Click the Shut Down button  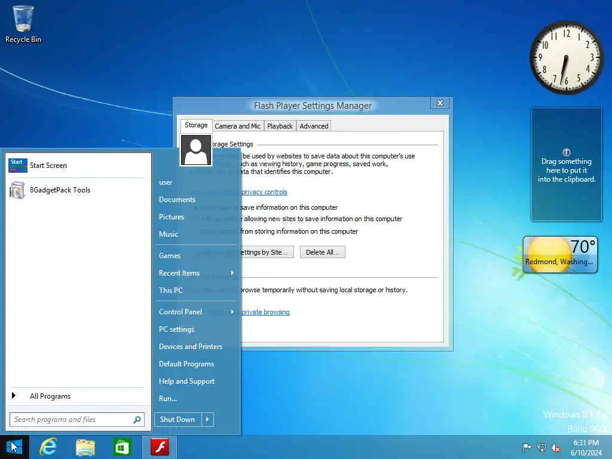(178, 420)
